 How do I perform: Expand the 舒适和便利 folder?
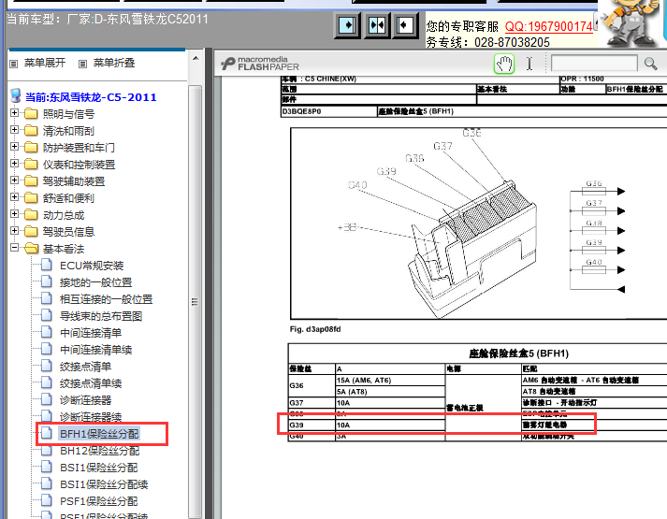(x=14, y=196)
